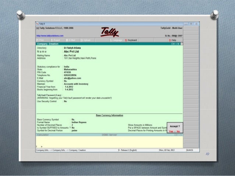Toggle Use Security Control value No

65,101
